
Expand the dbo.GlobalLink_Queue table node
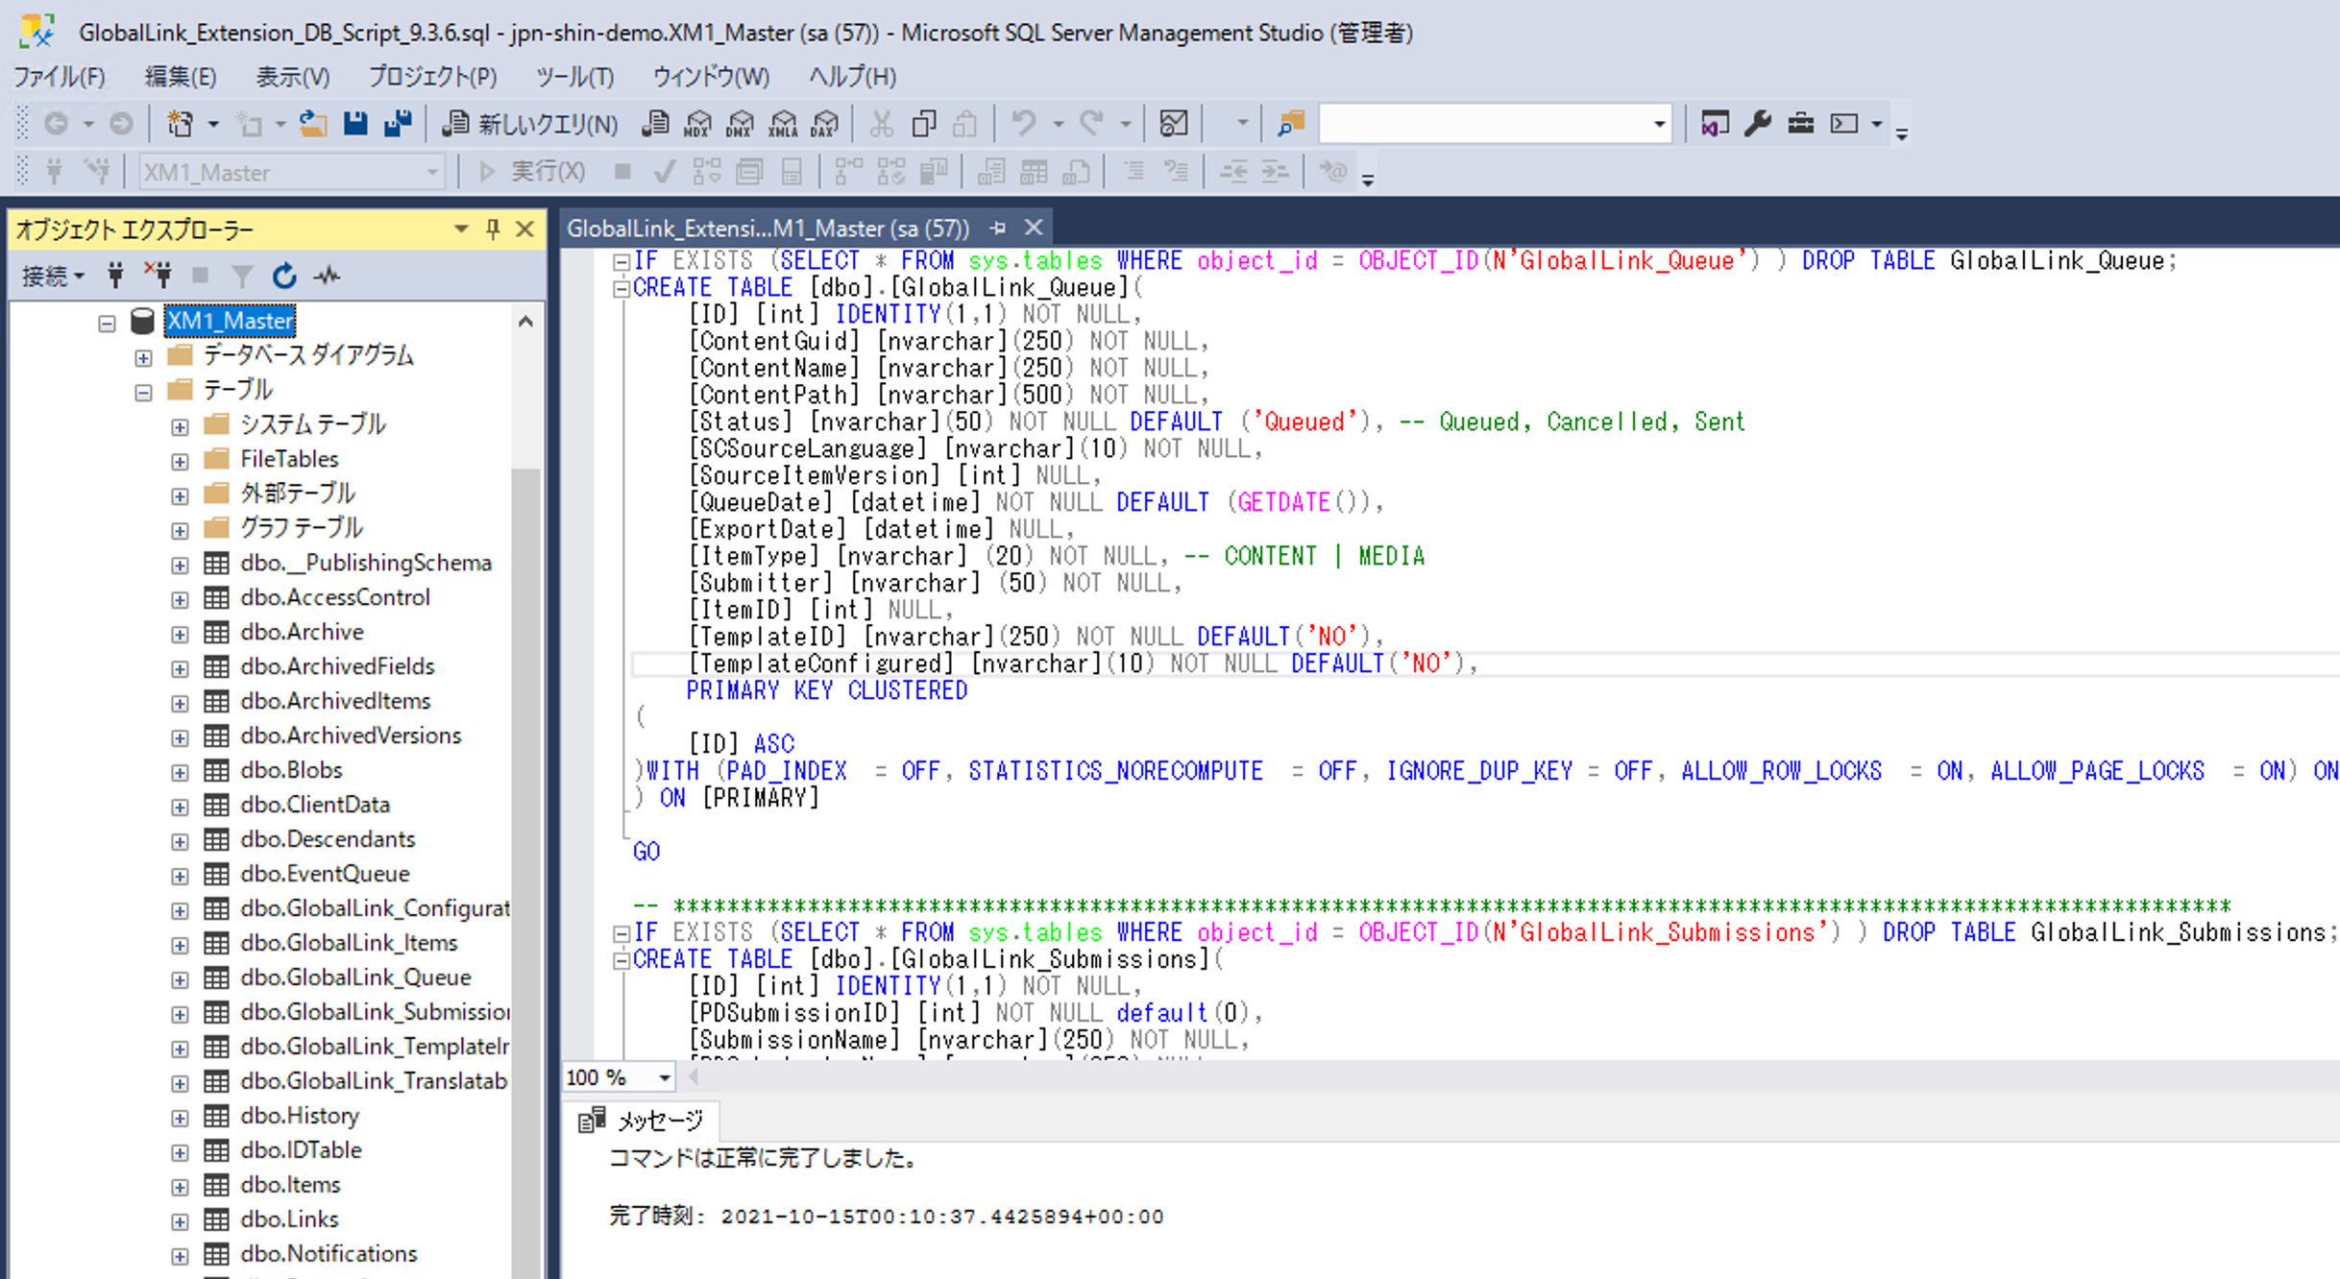tap(180, 979)
